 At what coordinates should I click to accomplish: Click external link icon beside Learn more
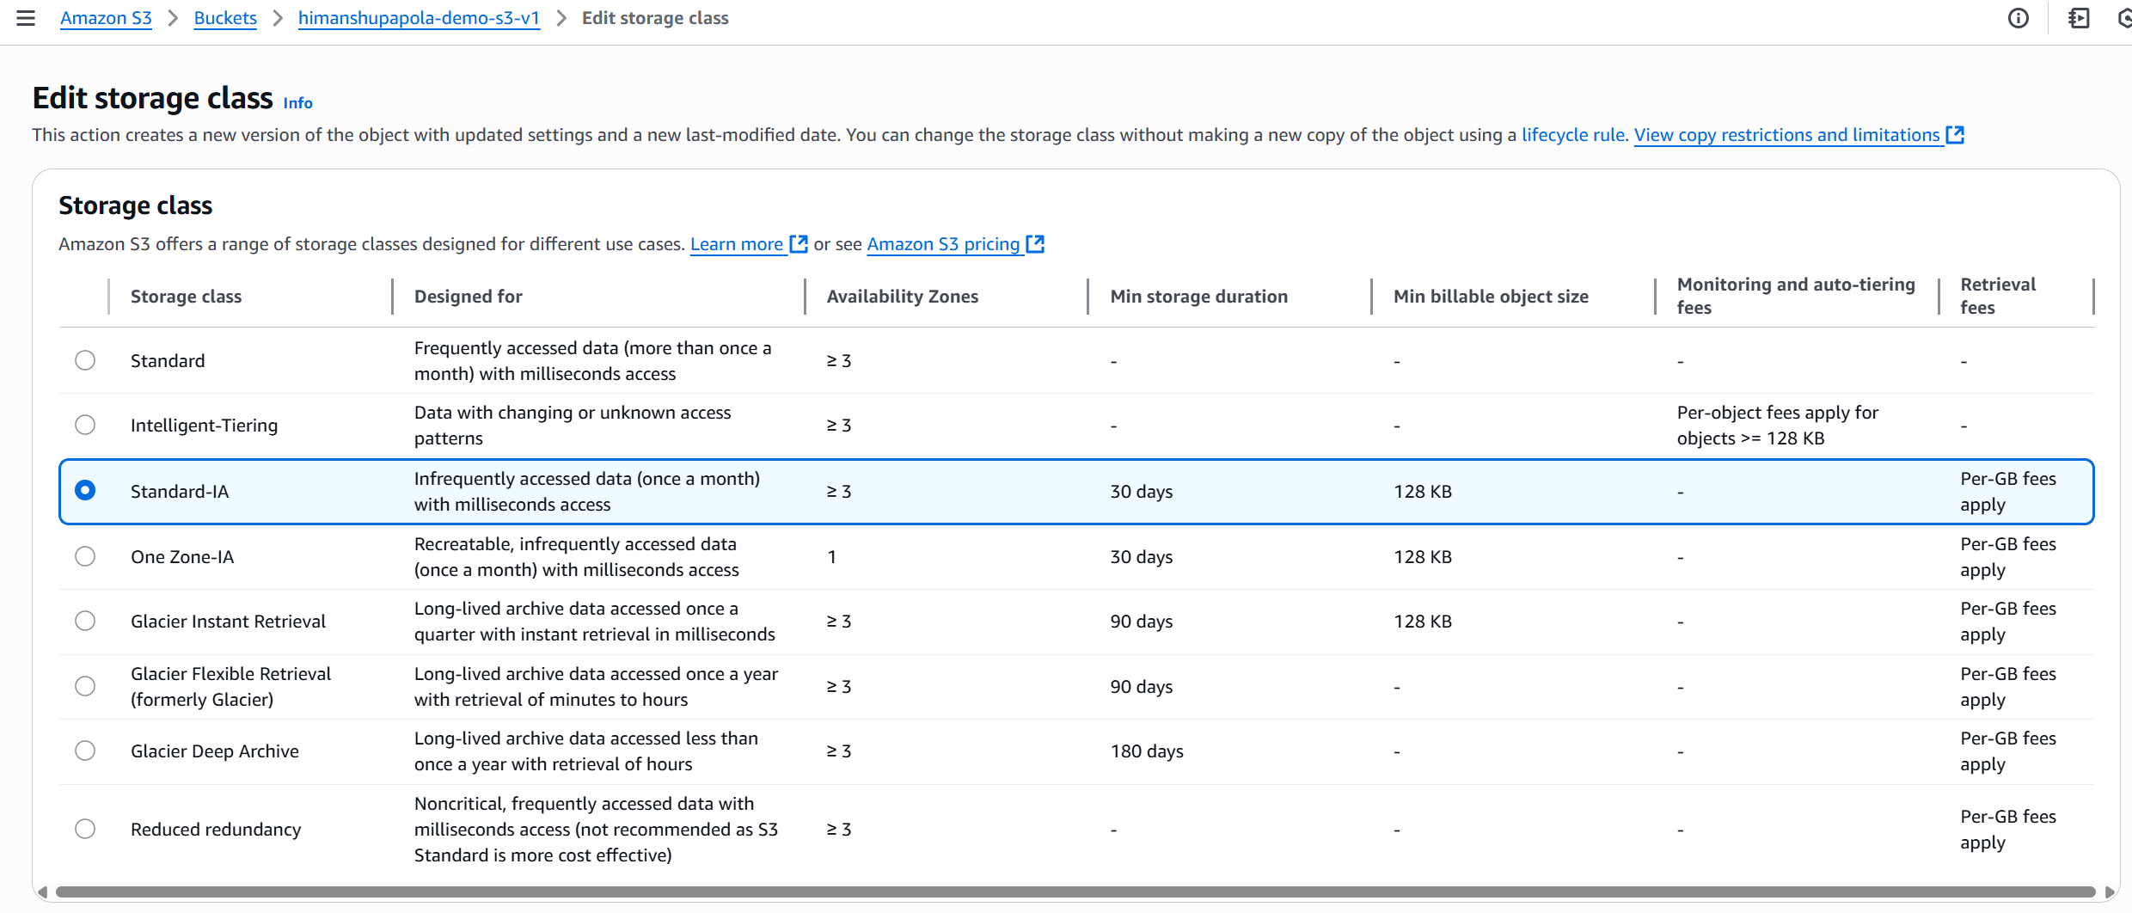coord(799,244)
